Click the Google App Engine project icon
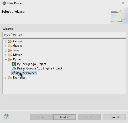 pyautogui.click(x=14, y=68)
